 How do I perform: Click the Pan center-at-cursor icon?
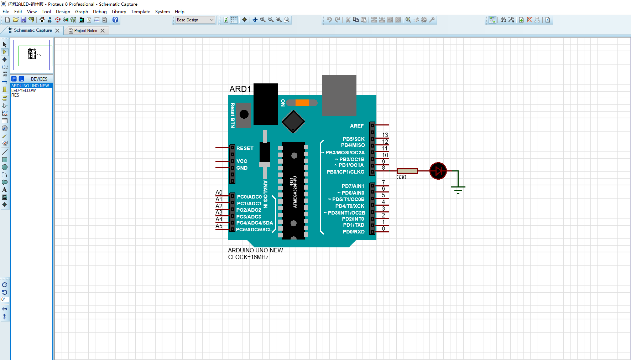point(255,20)
